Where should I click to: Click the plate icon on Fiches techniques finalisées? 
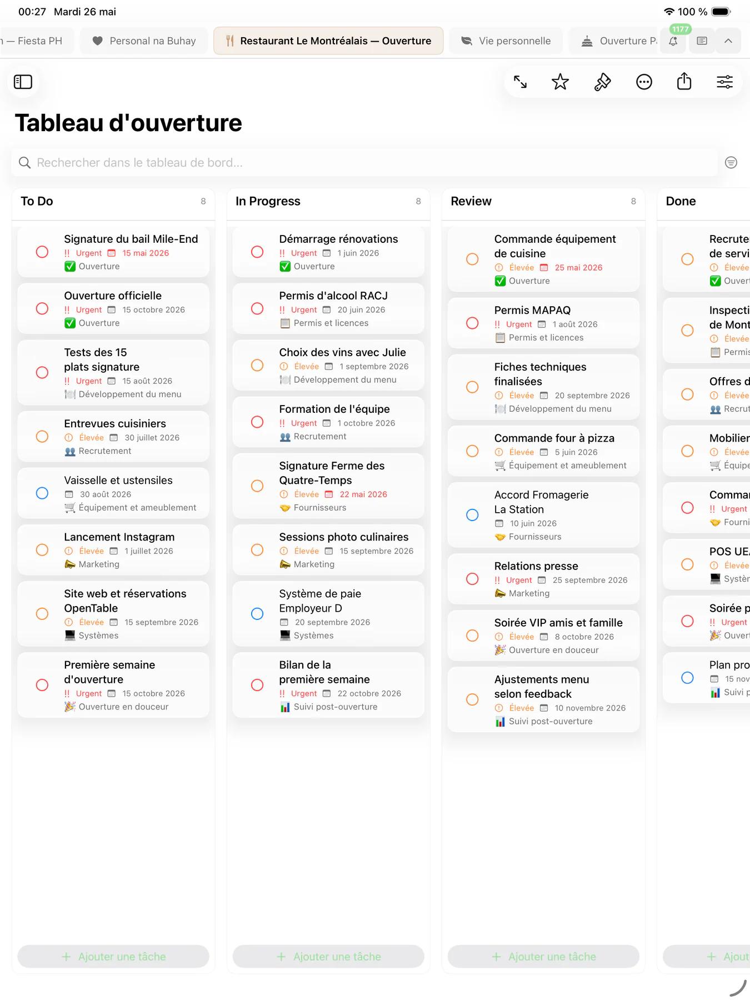click(500, 409)
